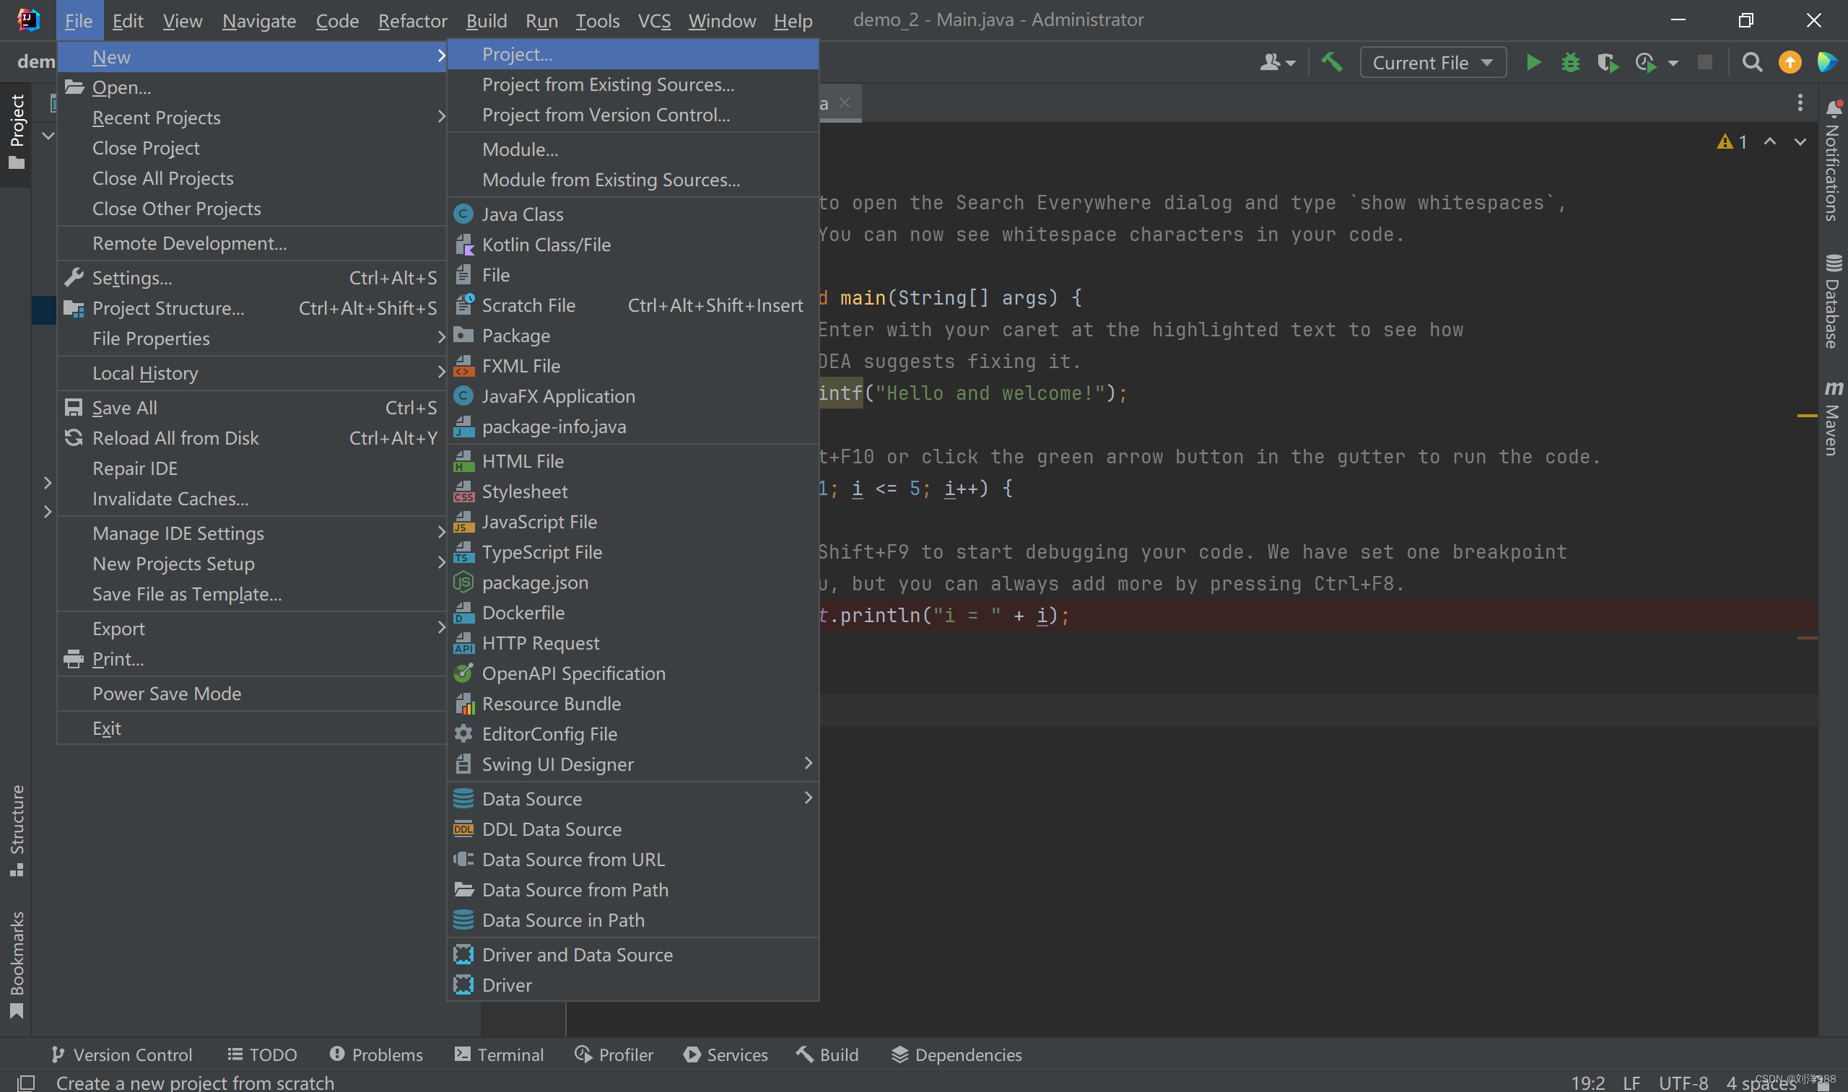
Task: Click the Profiler run icon in toolbar
Action: tap(1647, 63)
